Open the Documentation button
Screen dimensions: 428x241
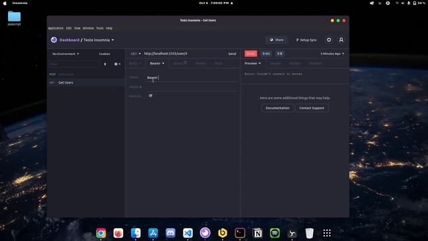coord(278,108)
